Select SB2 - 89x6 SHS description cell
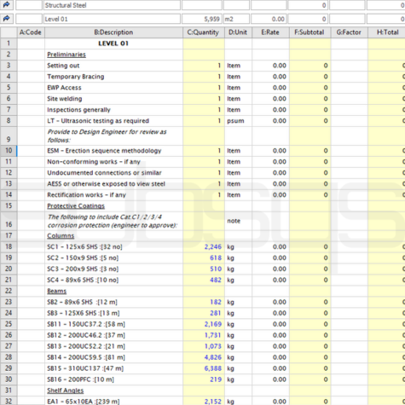405x405 pixels. (x=113, y=302)
